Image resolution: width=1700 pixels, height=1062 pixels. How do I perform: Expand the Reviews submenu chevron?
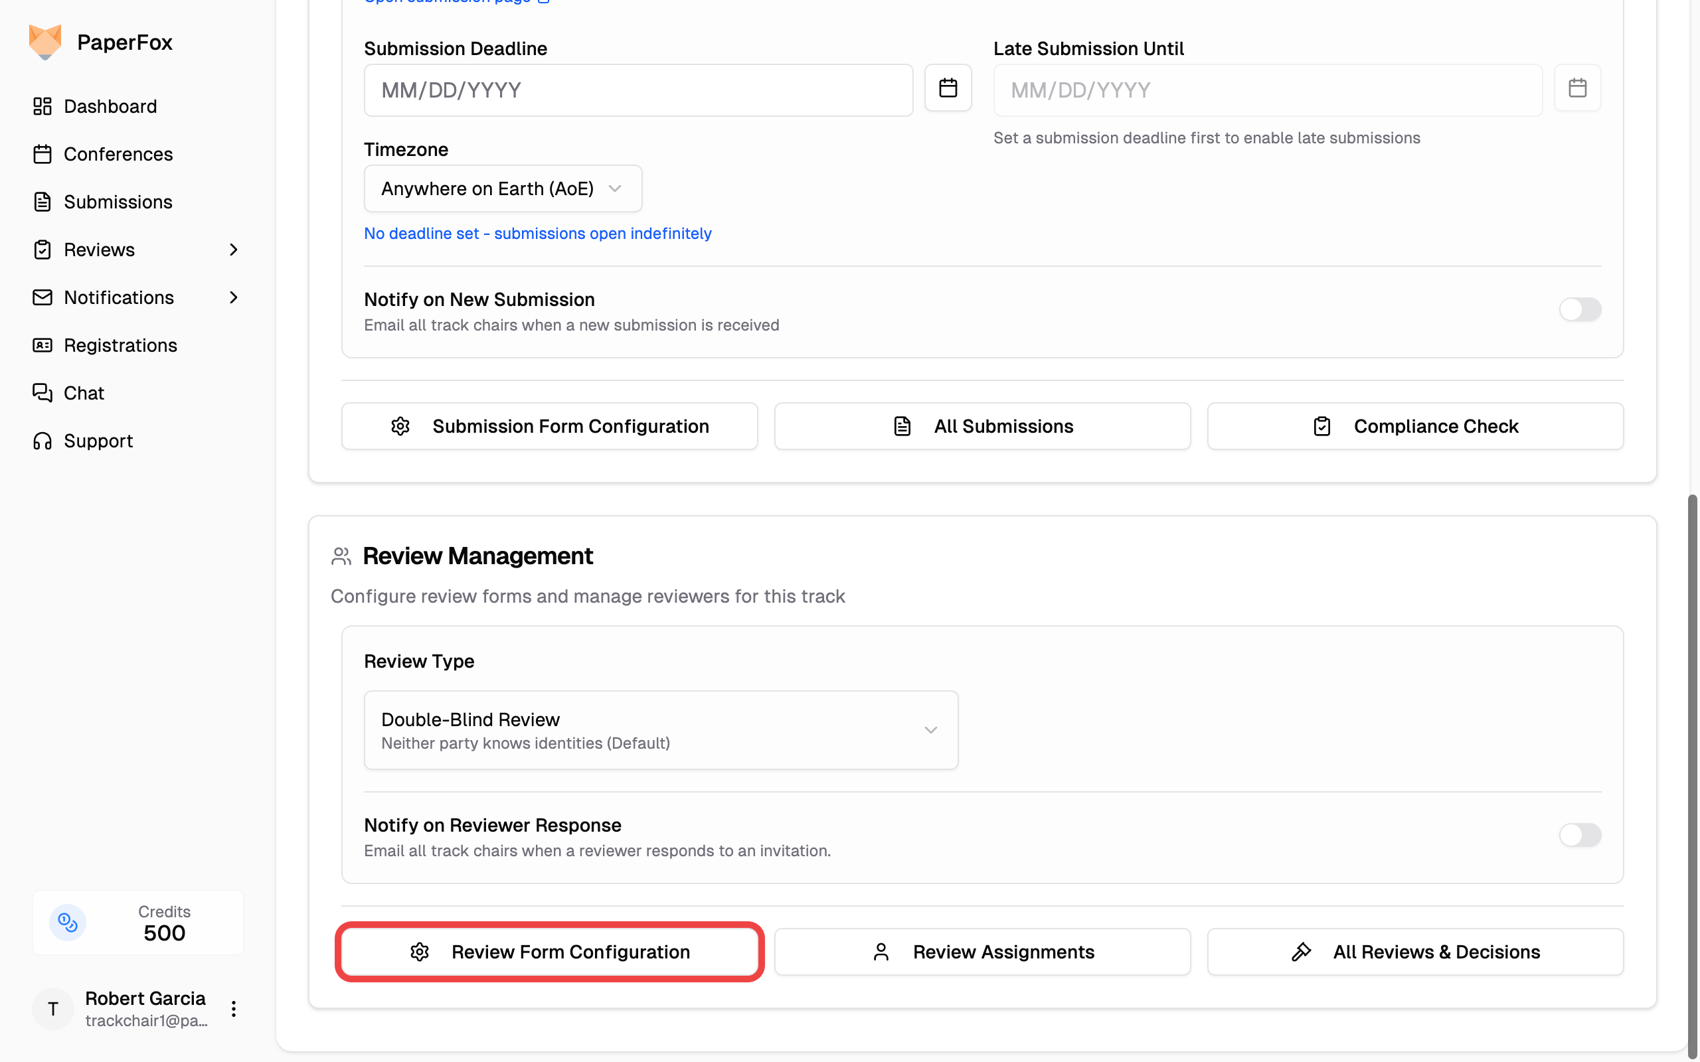pyautogui.click(x=233, y=250)
